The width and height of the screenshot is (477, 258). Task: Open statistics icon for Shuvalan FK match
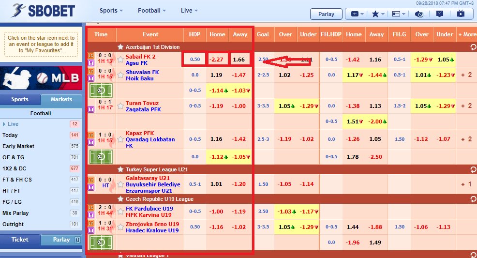pyautogui.click(x=91, y=78)
